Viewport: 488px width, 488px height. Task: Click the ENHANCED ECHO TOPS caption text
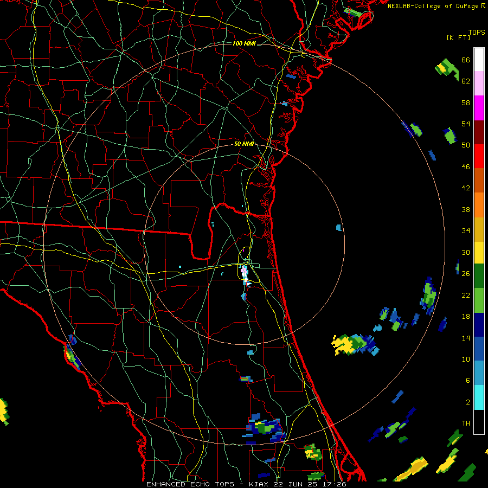(x=190, y=484)
